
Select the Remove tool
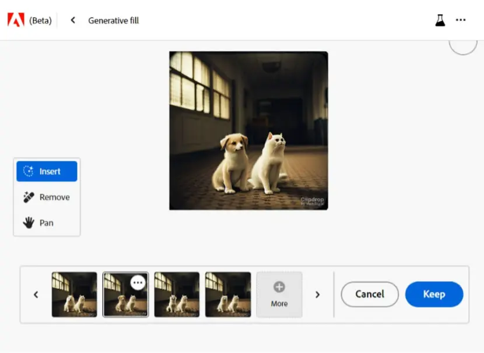coord(47,197)
